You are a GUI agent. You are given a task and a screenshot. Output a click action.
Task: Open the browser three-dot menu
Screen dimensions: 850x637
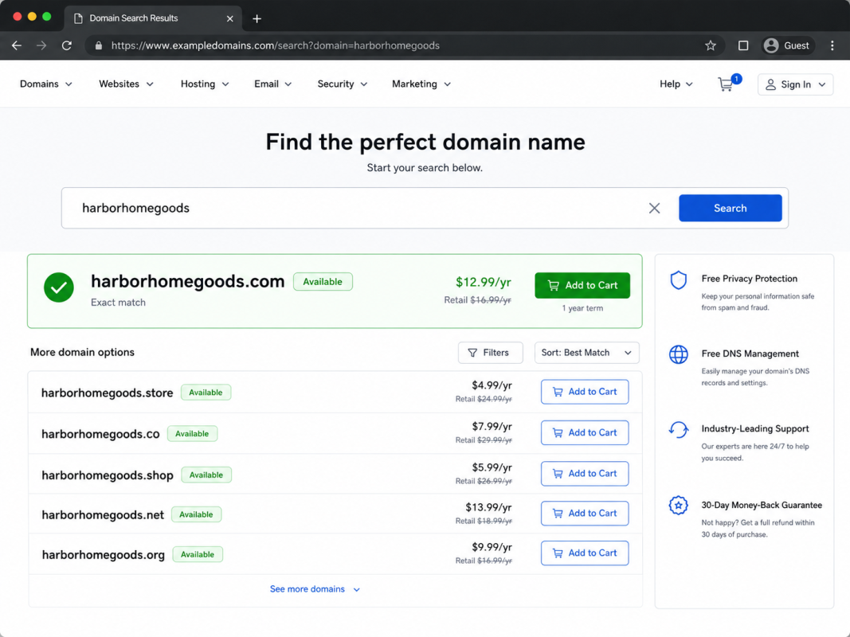[x=832, y=45]
